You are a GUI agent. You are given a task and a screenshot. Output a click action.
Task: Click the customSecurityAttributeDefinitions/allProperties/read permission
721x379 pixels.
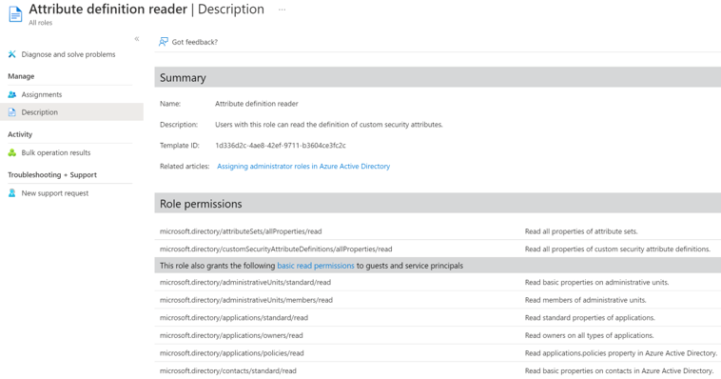coord(276,249)
